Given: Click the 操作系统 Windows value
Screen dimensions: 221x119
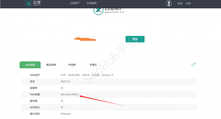Looking at the screenshot, I should click(x=66, y=114).
